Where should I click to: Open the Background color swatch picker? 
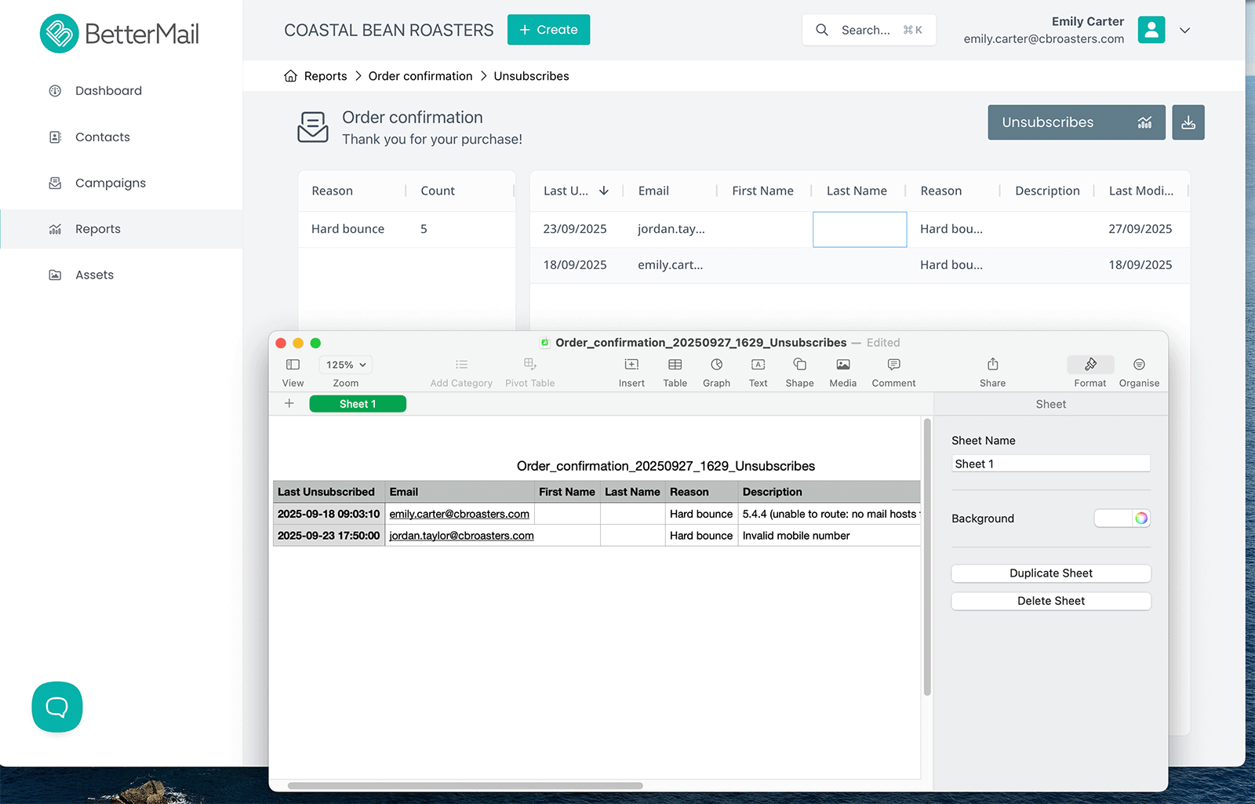tap(1122, 518)
